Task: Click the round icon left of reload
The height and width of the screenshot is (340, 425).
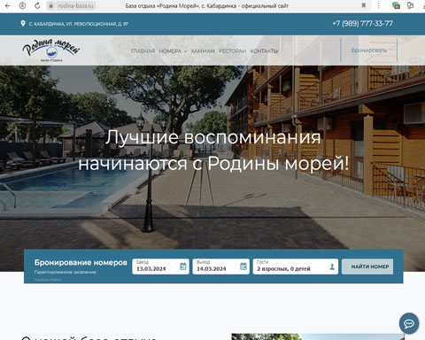Action: [x=22, y=5]
